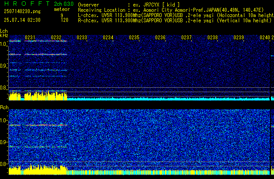Screen dimensions: 274x179
Task: Click the value 120 under meteor
Action: click(64, 20)
